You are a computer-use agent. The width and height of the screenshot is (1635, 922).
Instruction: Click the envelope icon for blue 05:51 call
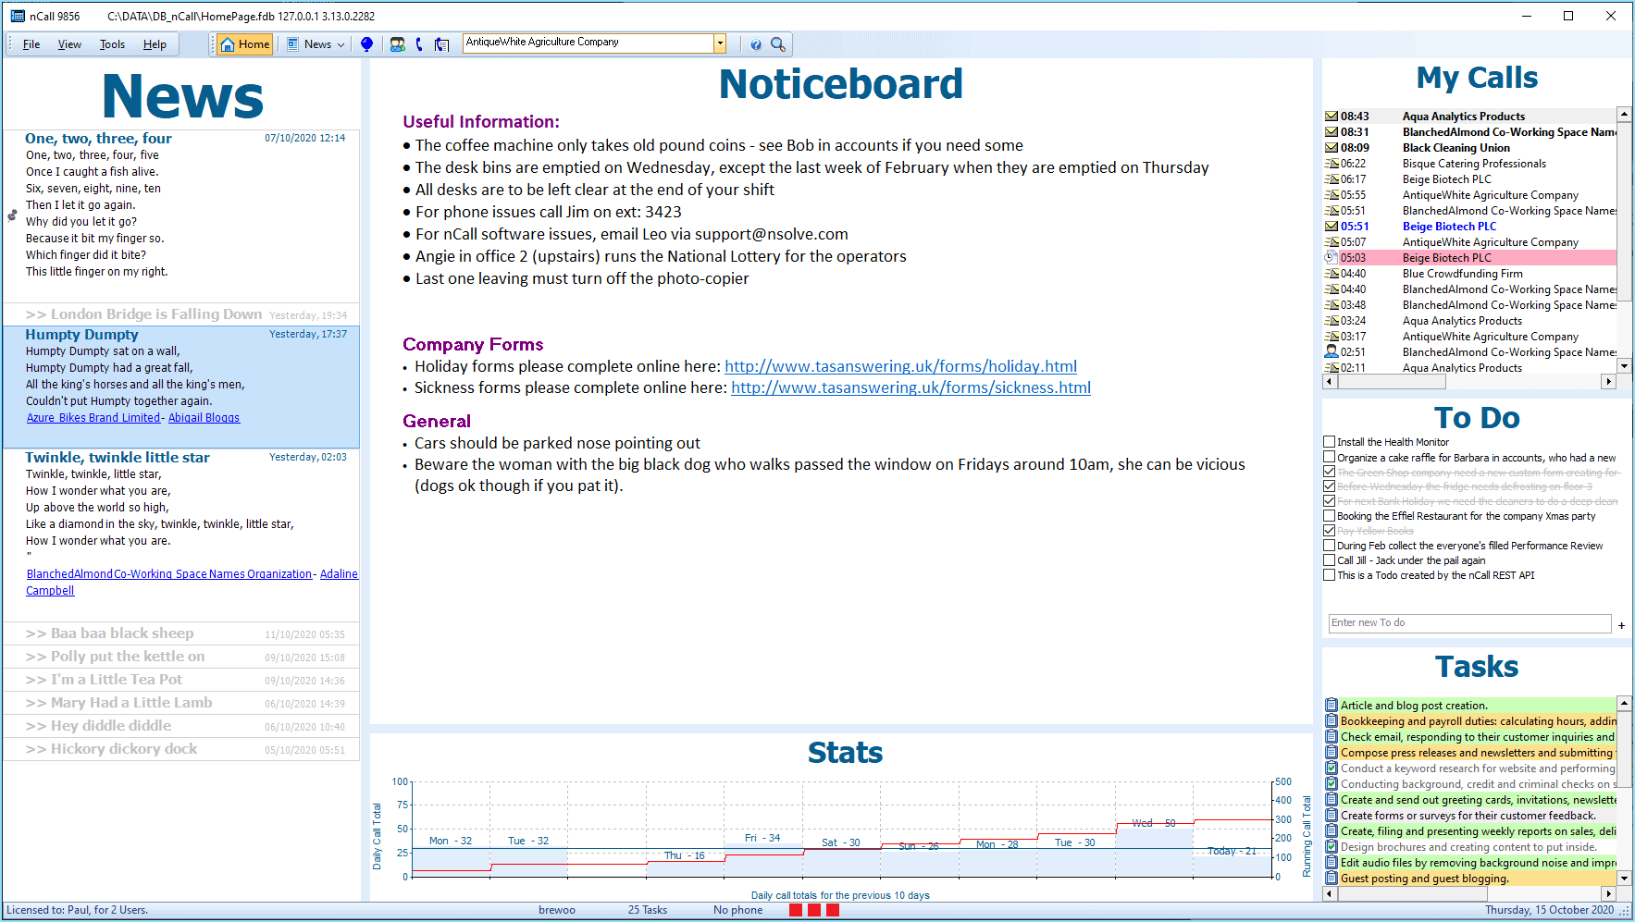pos(1332,227)
